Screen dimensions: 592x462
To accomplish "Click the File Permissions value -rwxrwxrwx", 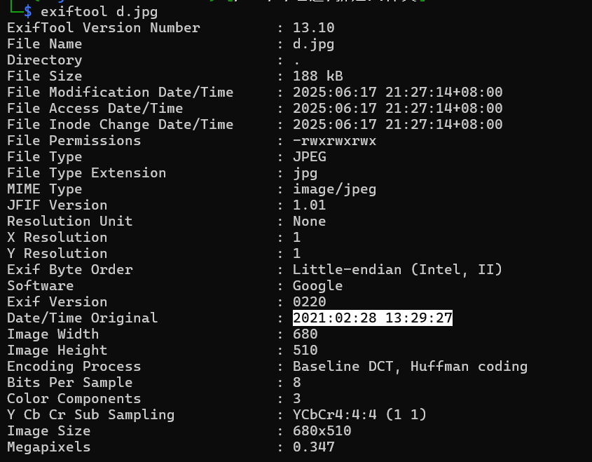I will tap(334, 141).
